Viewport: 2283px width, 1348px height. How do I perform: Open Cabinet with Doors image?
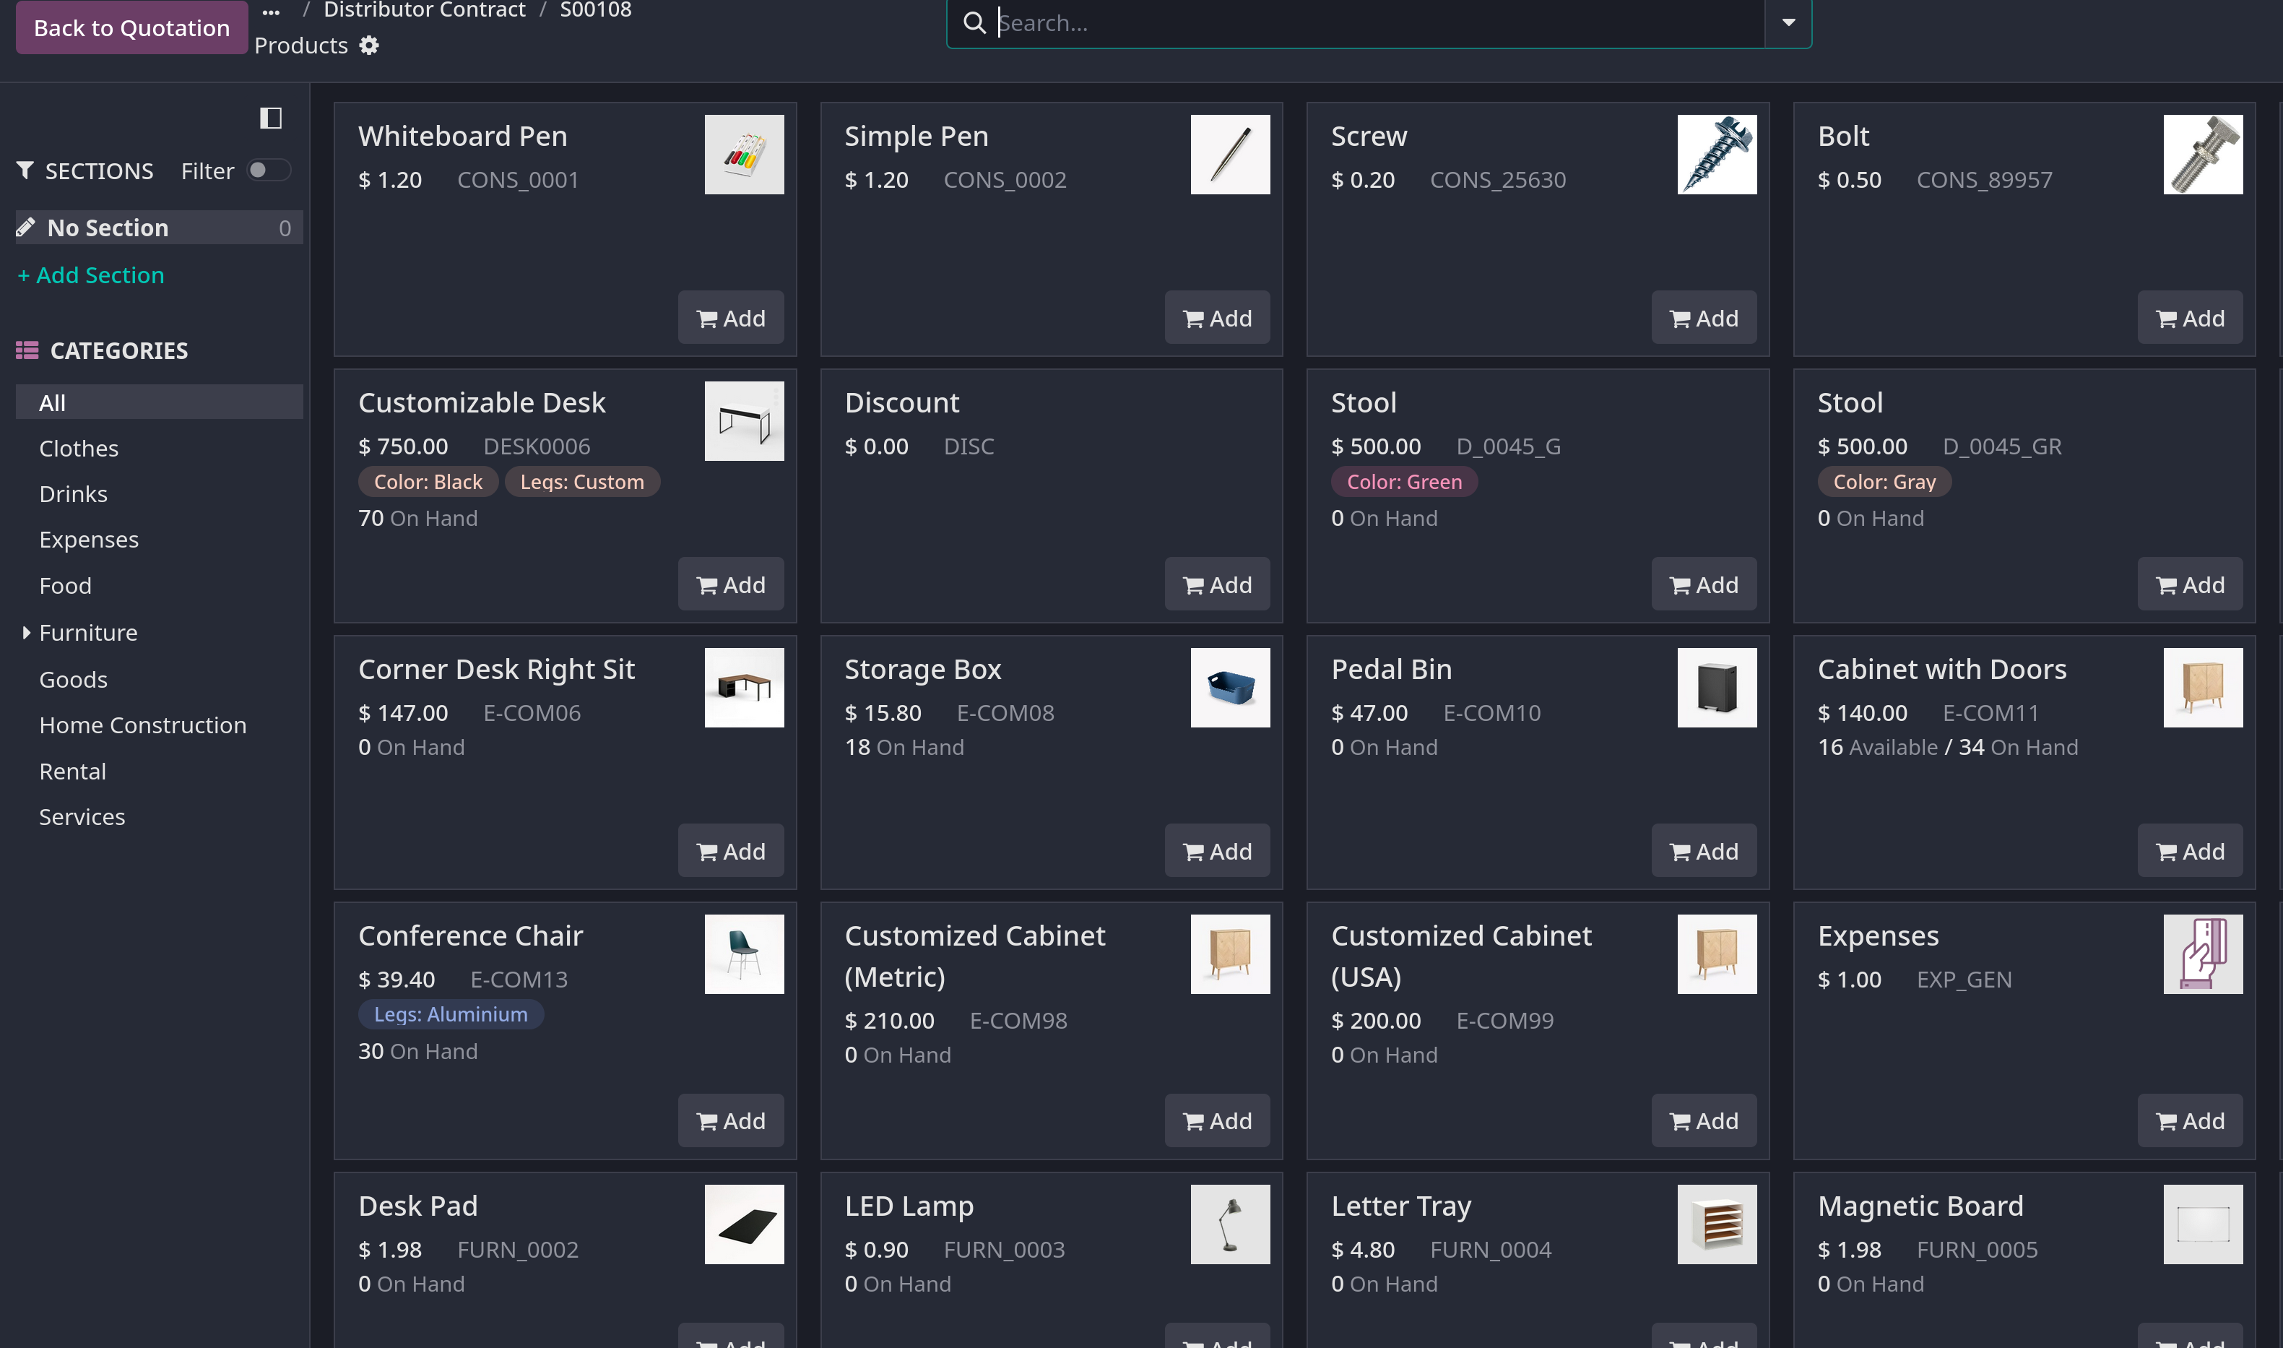click(x=2202, y=688)
